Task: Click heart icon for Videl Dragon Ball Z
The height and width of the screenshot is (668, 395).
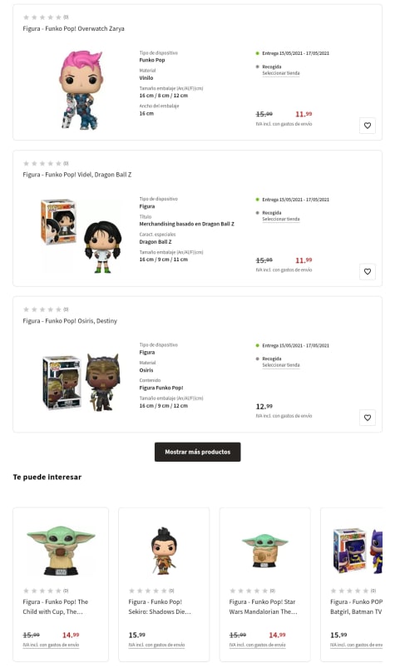Action: pos(368,272)
